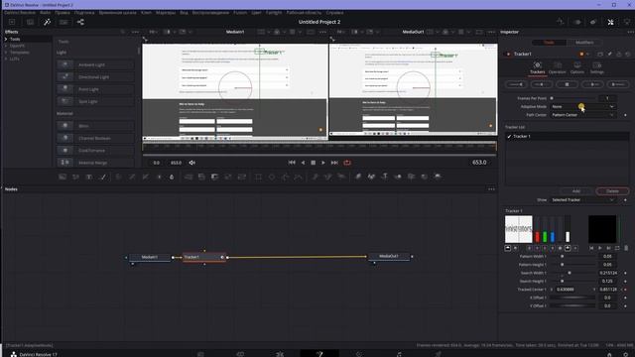Mute audio with the speaker icon
Screen dimensions: 635x357
pyautogui.click(x=191, y=163)
